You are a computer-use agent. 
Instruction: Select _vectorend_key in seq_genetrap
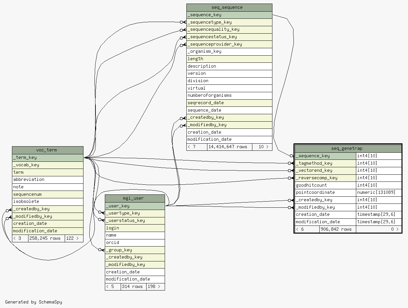(325, 170)
